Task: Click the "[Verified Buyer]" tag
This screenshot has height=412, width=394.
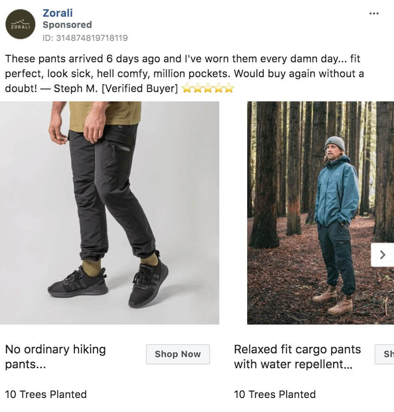Action: pyautogui.click(x=139, y=88)
